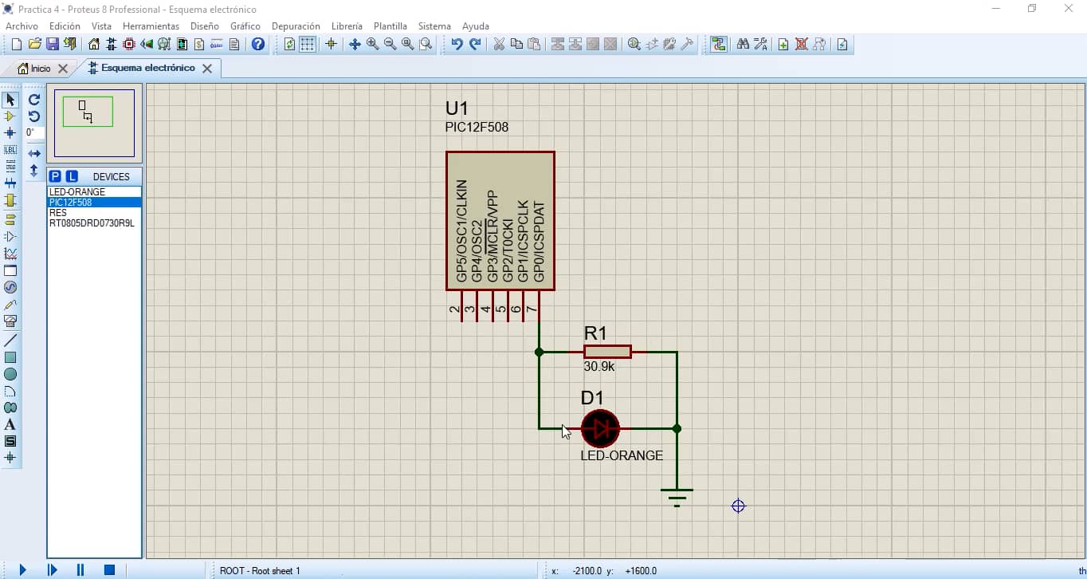The height and width of the screenshot is (579, 1087).
Task: Click the X-mirror horizontal flip icon
Action: 34,153
